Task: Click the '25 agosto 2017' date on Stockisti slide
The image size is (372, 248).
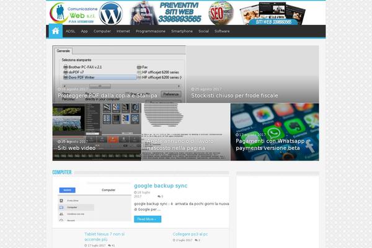Action: click(206, 89)
